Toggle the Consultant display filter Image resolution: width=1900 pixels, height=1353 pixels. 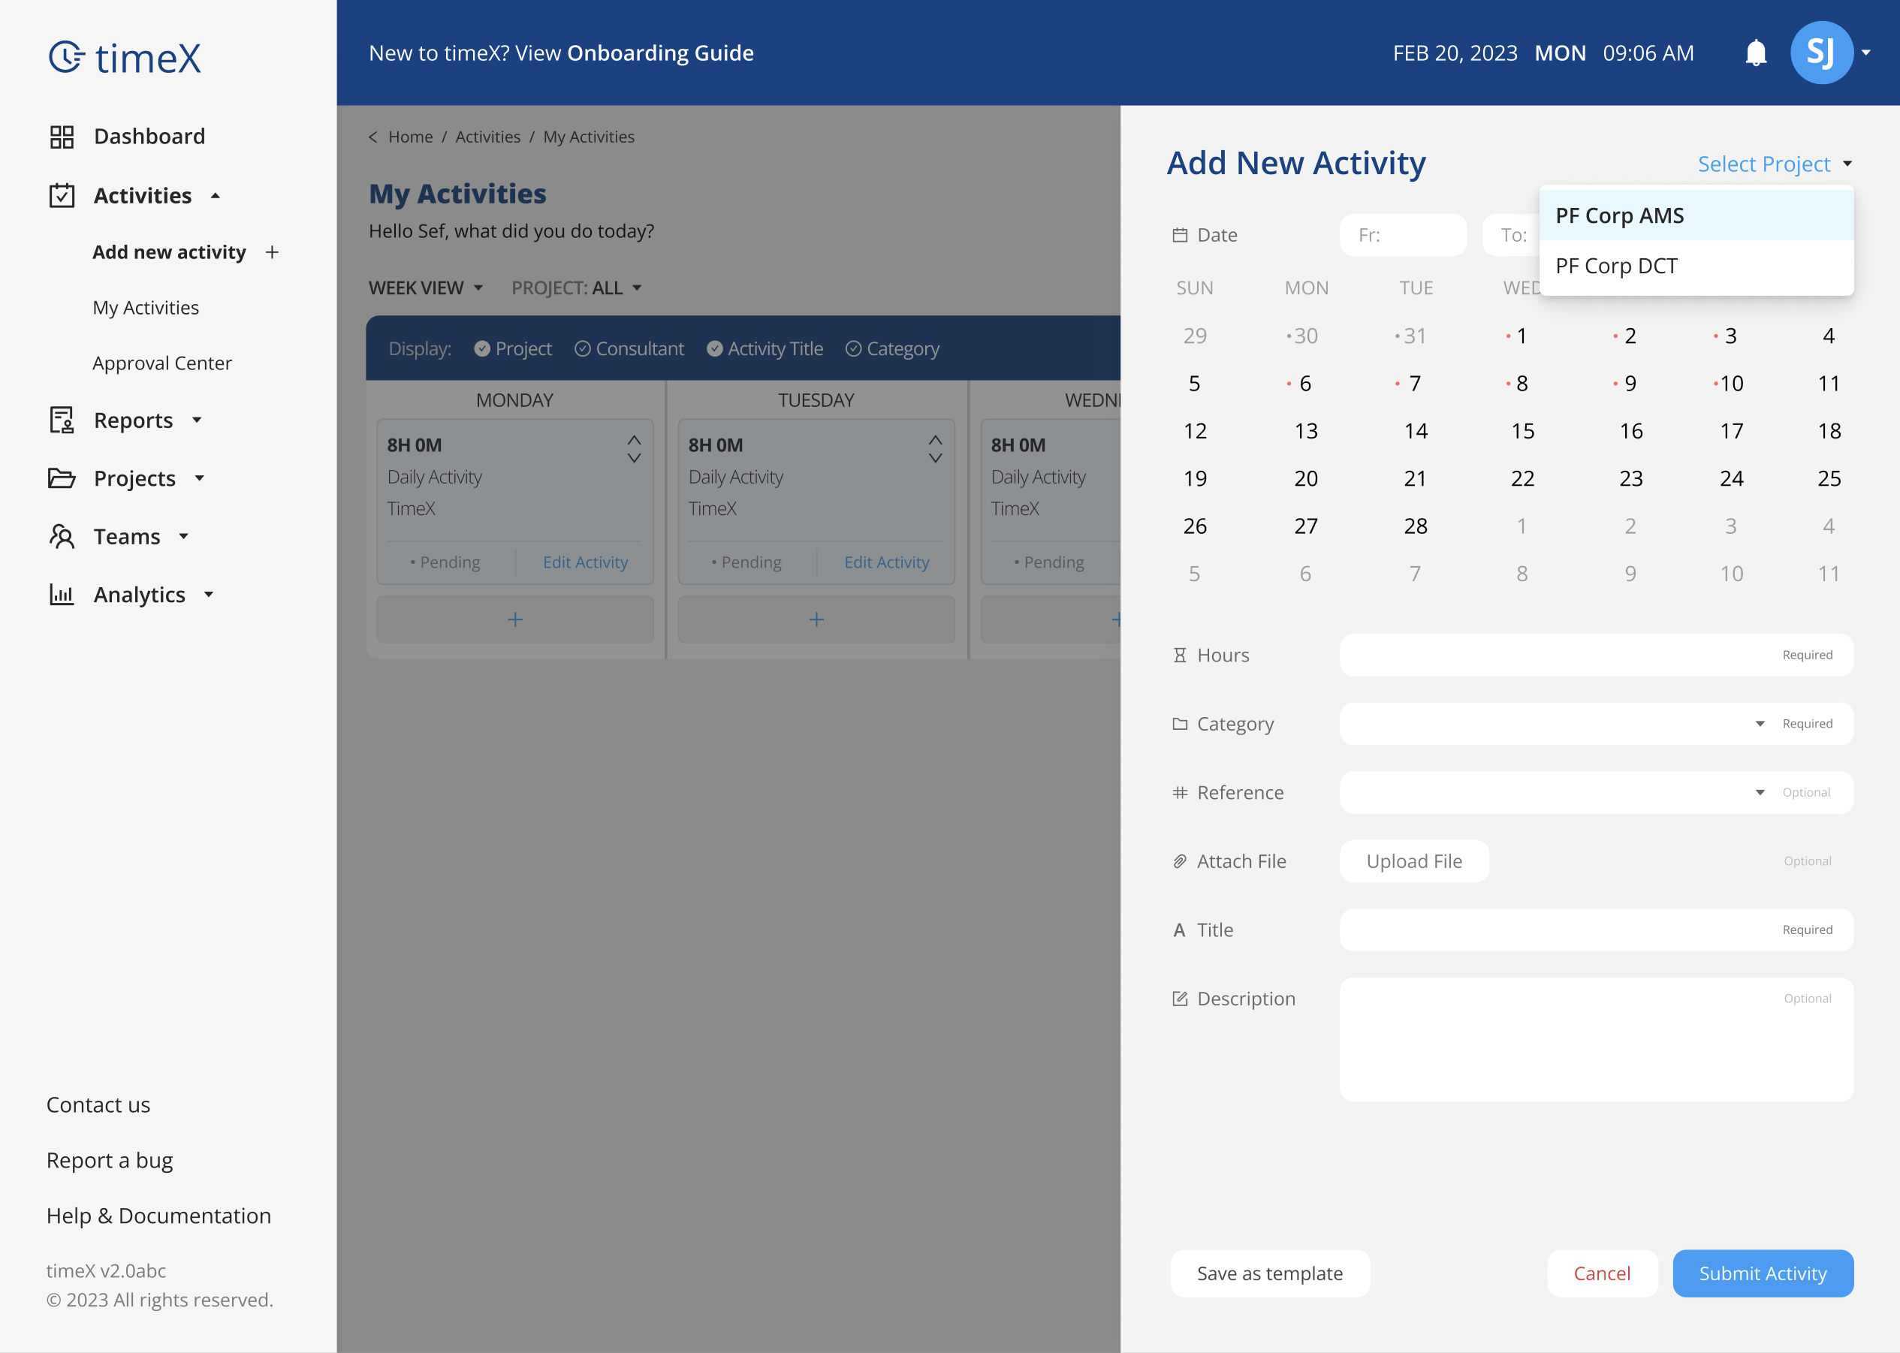(584, 348)
